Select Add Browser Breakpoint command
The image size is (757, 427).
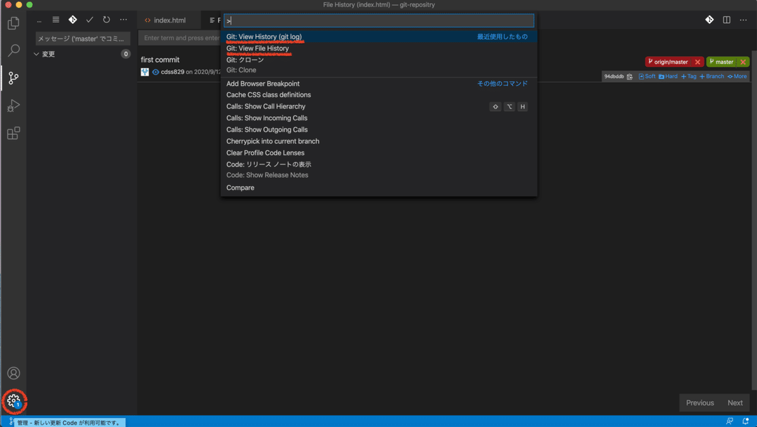coord(378,83)
